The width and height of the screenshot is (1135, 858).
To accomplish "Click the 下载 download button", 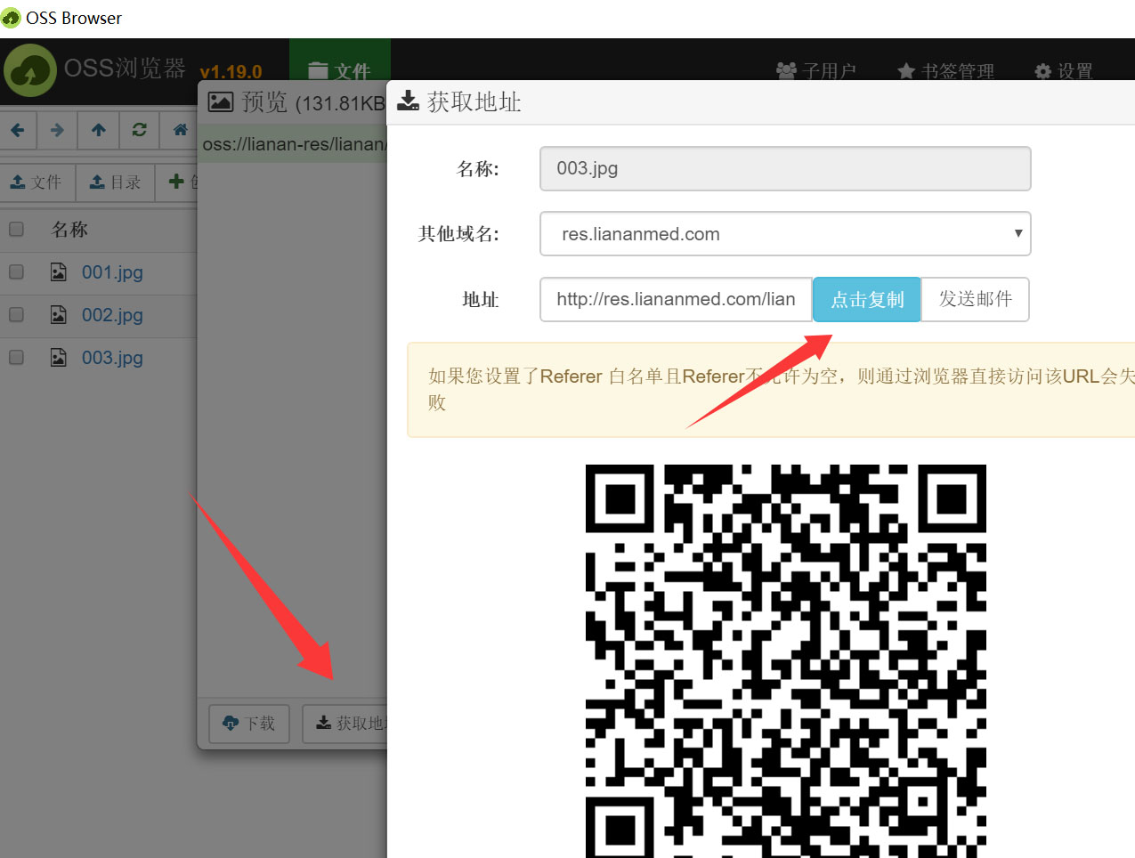I will 249,724.
